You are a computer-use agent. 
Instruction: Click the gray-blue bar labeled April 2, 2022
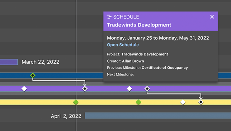158,116
